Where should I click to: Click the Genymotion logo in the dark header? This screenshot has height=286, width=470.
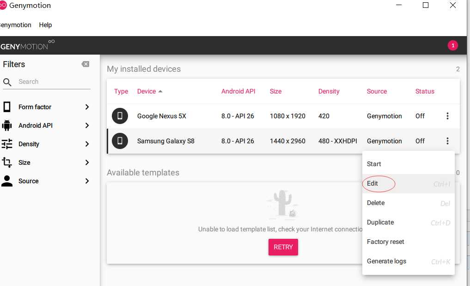[x=27, y=45]
